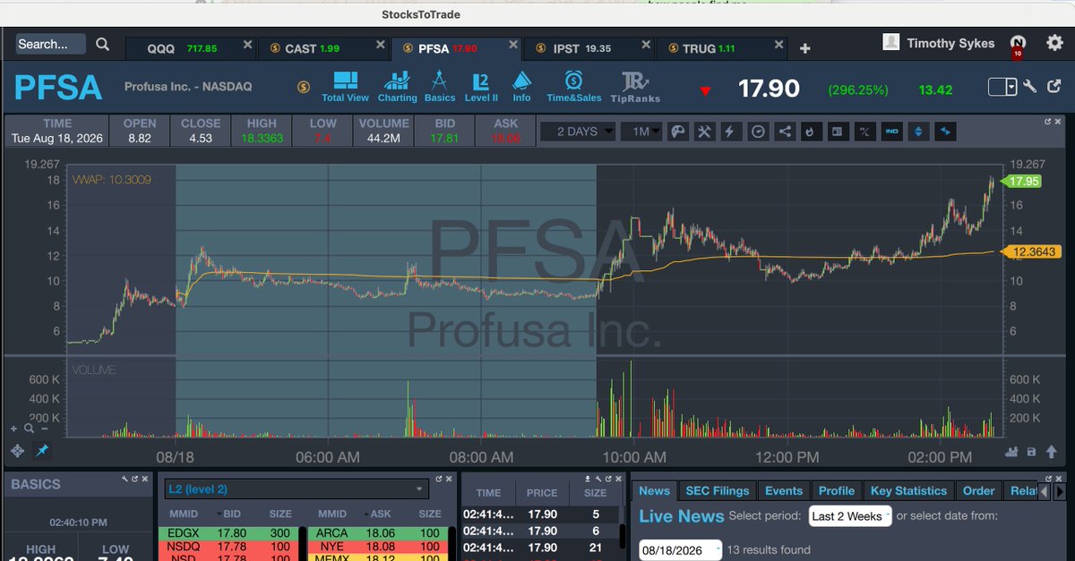Switch to the IPST tab

click(x=589, y=48)
